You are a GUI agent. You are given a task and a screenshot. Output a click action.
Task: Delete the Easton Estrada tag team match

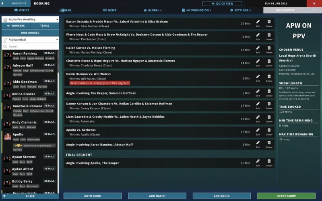(x=269, y=23)
